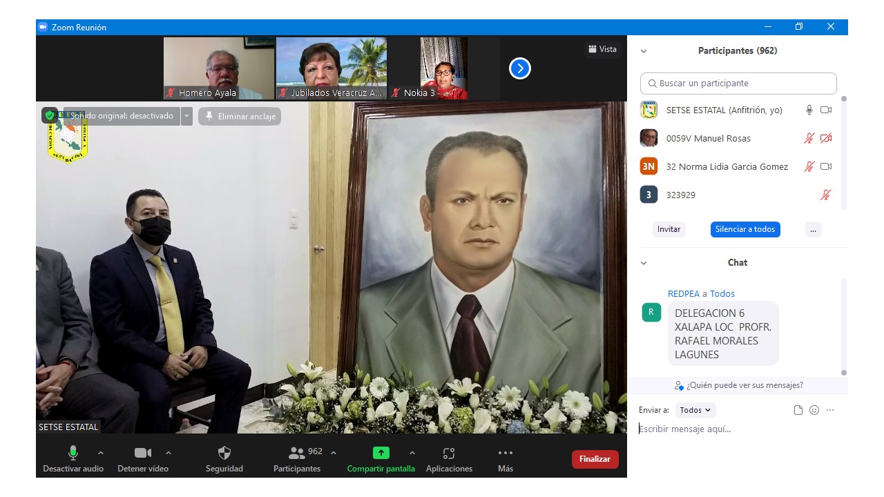Open the Más three-dots menu
884x497 pixels.
click(506, 454)
